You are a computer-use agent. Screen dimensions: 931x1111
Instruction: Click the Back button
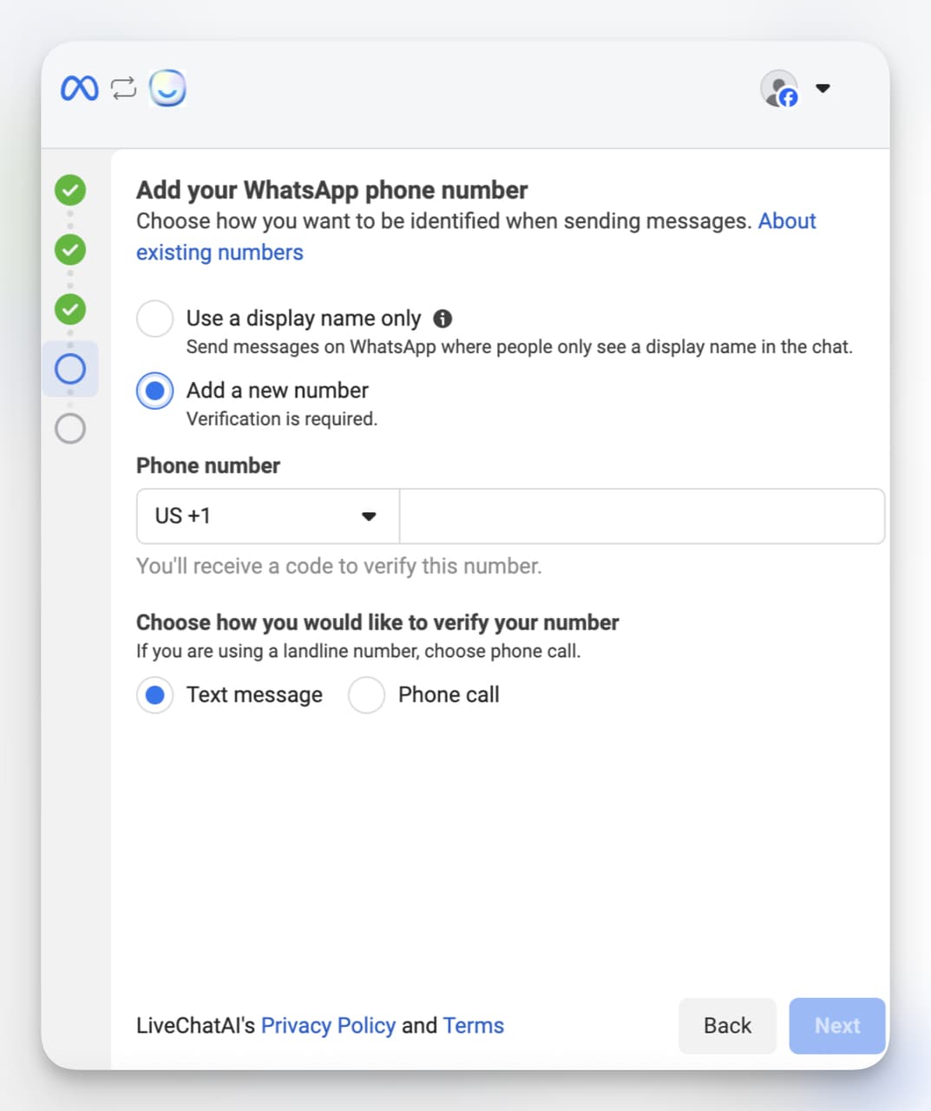727,1026
